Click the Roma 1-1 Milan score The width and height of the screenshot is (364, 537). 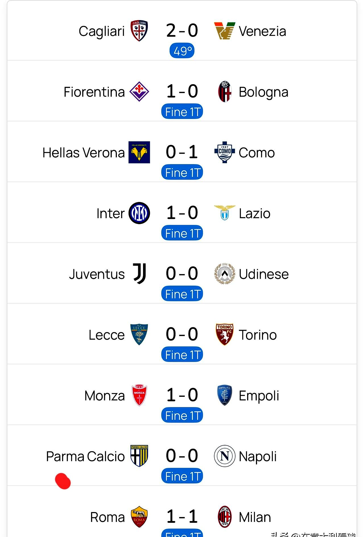click(182, 517)
